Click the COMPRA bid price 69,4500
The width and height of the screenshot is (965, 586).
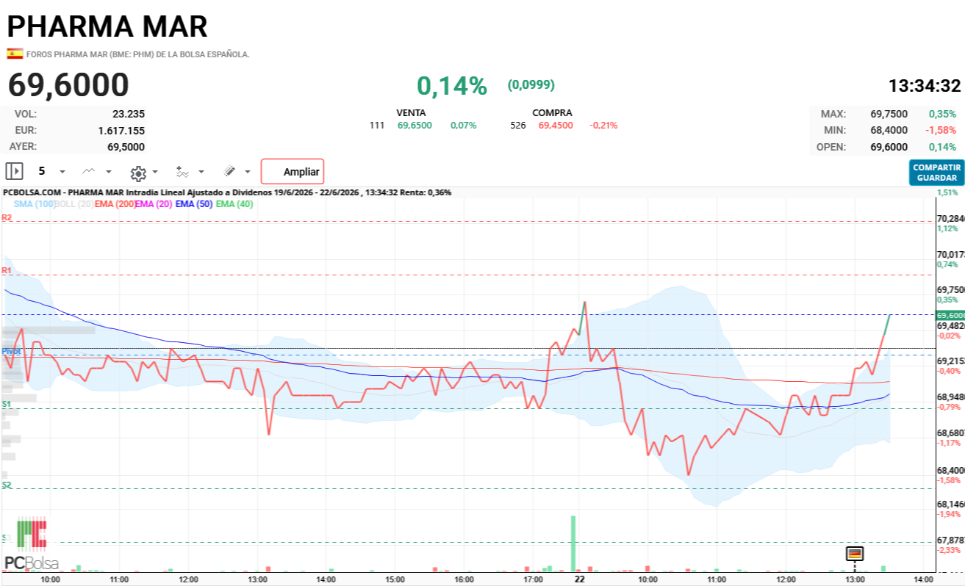point(556,126)
